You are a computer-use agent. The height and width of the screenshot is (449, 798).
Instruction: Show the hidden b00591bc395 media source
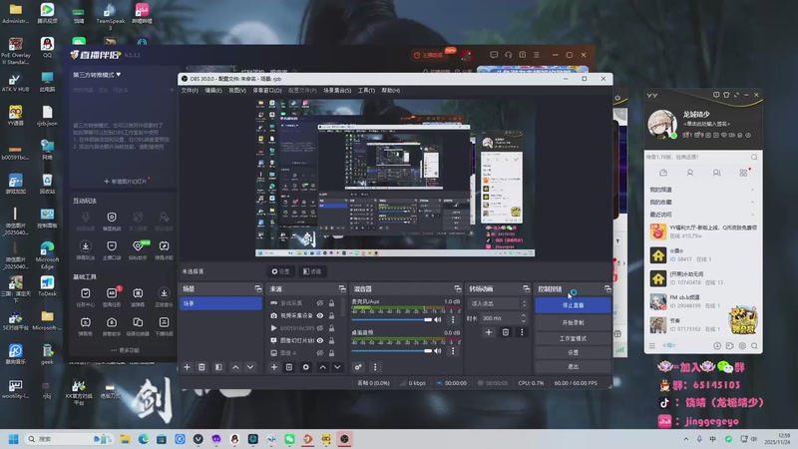[x=319, y=328]
